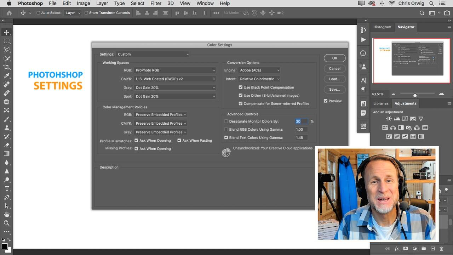Screen dimensions: 453x255
Task: Select the Gradient tool
Action: [6, 154]
